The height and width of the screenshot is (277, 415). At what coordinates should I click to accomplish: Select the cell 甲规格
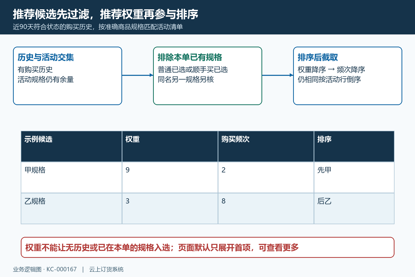click(x=72, y=178)
